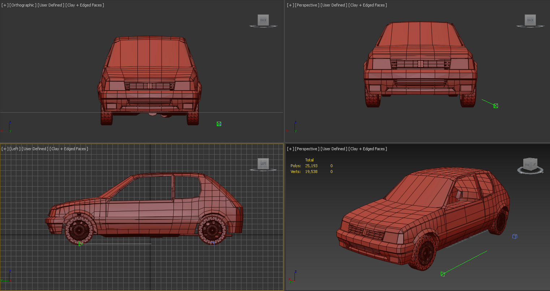This screenshot has height=291, width=550.
Task: Open User Defined menu in the Left viewport
Action: click(x=35, y=149)
